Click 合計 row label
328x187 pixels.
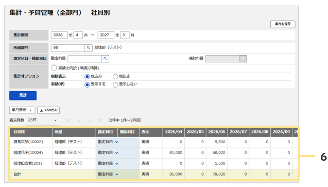pos(17,174)
